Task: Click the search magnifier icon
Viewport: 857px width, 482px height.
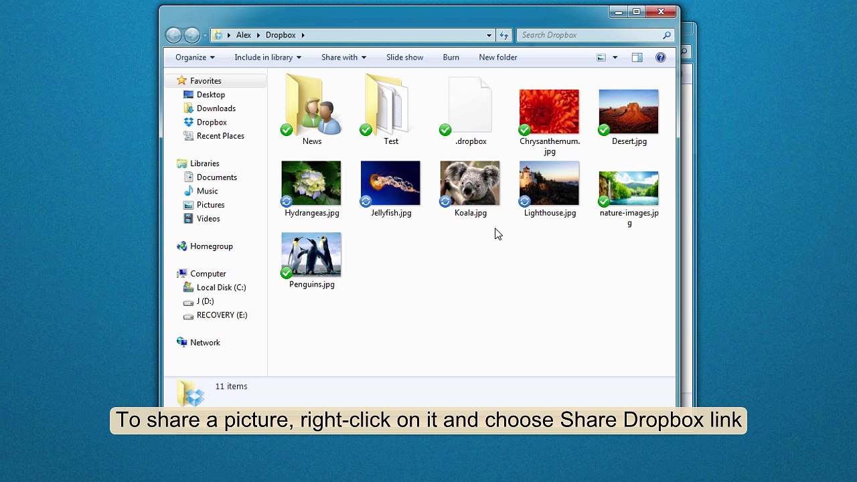Action: coord(667,35)
